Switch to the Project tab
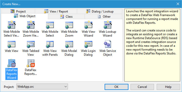 click(x=18, y=11)
